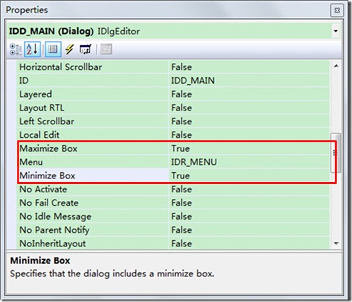Screen dimensions: 352x302
Task: Click the Layered False value
Action: click(x=249, y=94)
